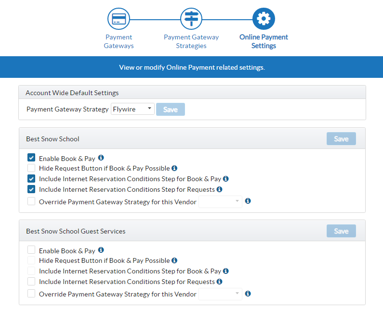Image resolution: width=383 pixels, height=321 pixels.
Task: Click info icon for Best Snow School Hide Request Button
Action: pos(174,168)
